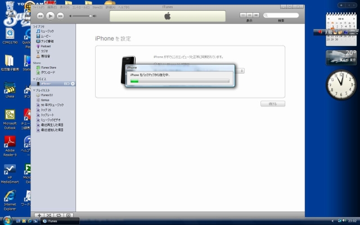Click the weather gadget showing 20°
The image size is (360, 225).
(x=341, y=57)
